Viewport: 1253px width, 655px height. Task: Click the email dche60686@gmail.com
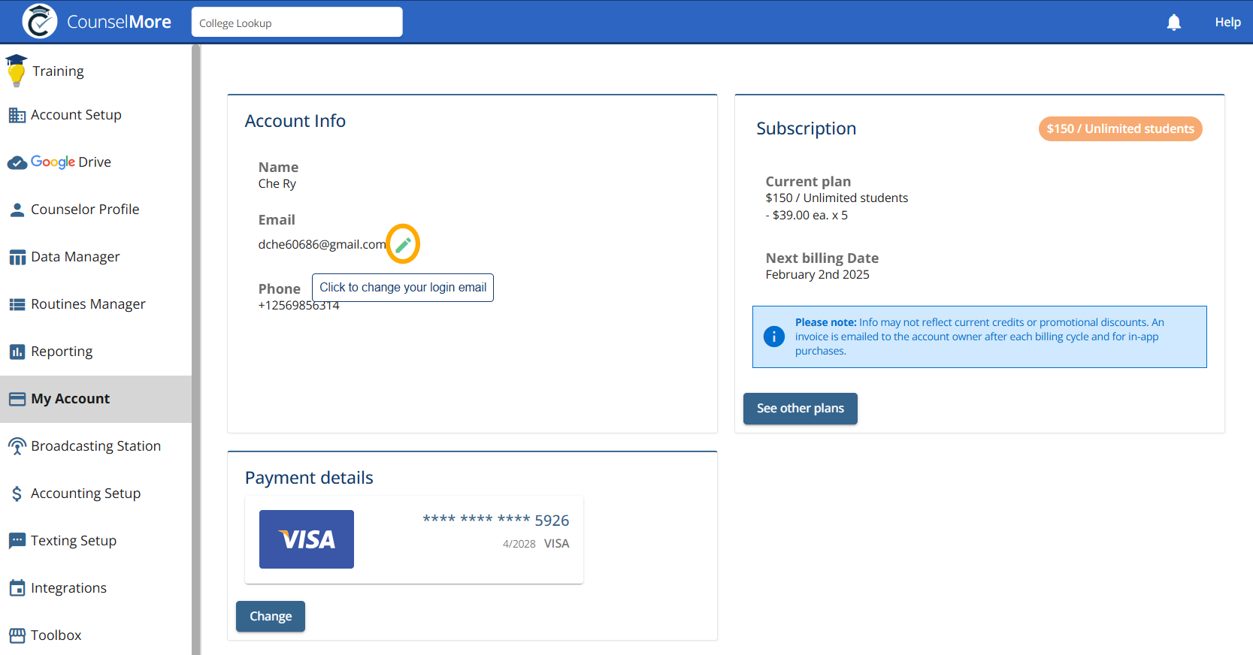pos(322,245)
